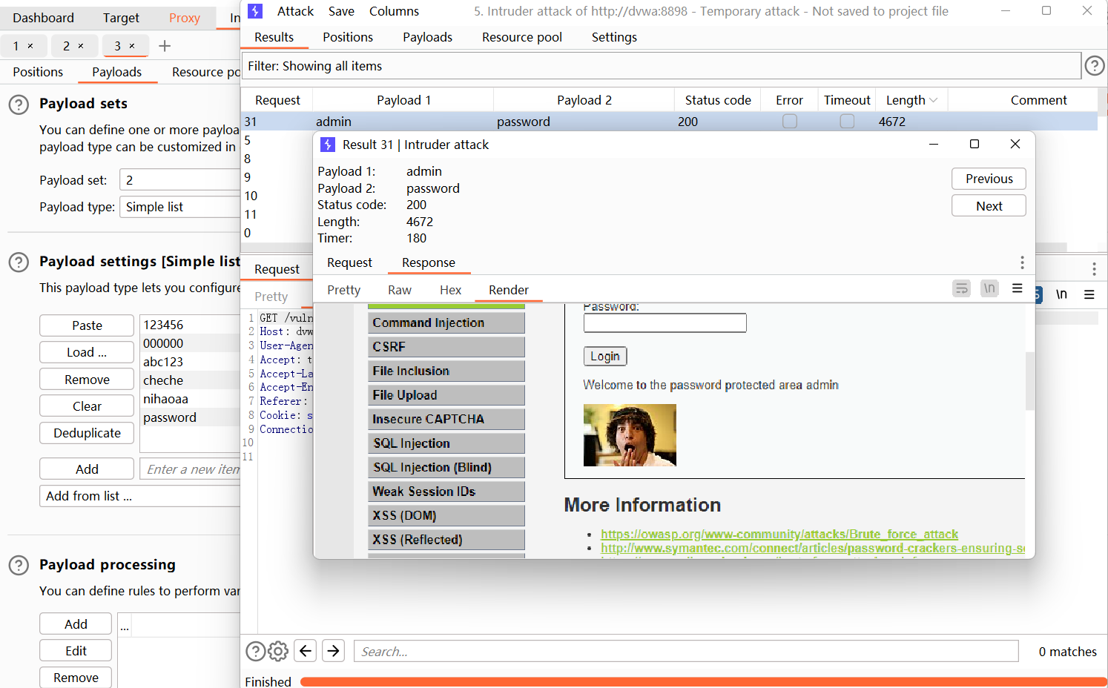This screenshot has width=1108, height=688.
Task: Click Next result button
Action: click(x=989, y=206)
